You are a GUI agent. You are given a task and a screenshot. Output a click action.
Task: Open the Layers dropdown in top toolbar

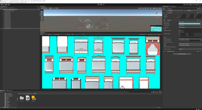192,5
